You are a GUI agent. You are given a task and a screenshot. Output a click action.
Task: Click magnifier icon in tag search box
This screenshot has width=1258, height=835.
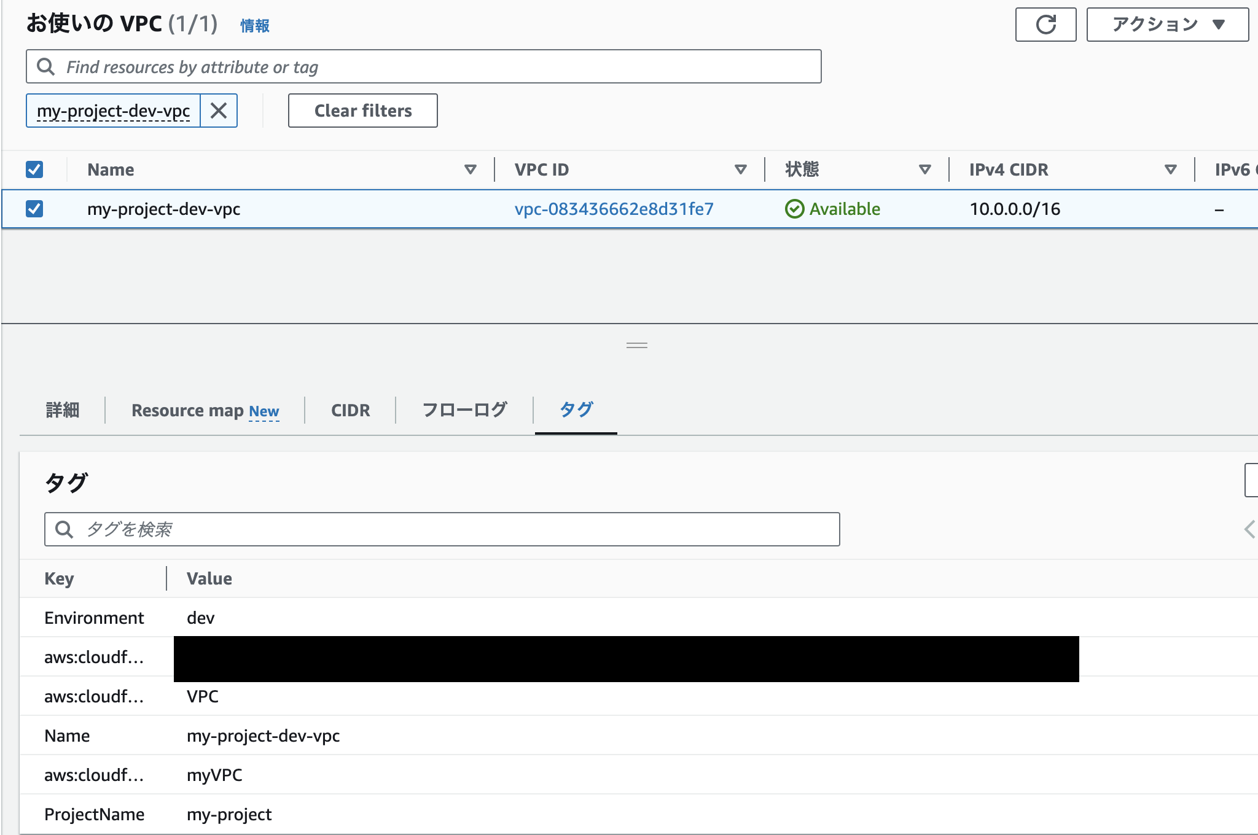[x=64, y=529]
